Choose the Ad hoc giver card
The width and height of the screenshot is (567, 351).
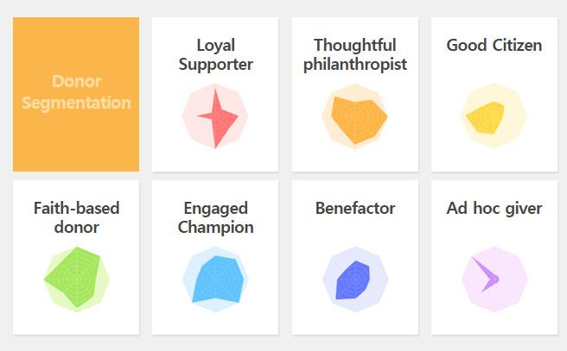pos(494,258)
